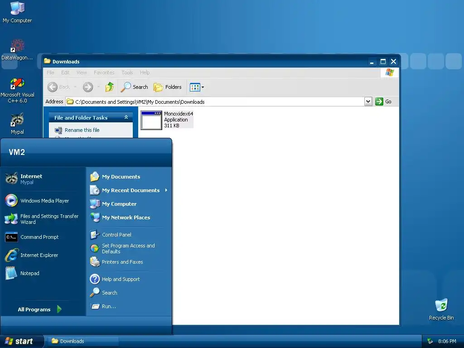The width and height of the screenshot is (464, 348).
Task: Click the system tray network icon
Action: click(430, 341)
